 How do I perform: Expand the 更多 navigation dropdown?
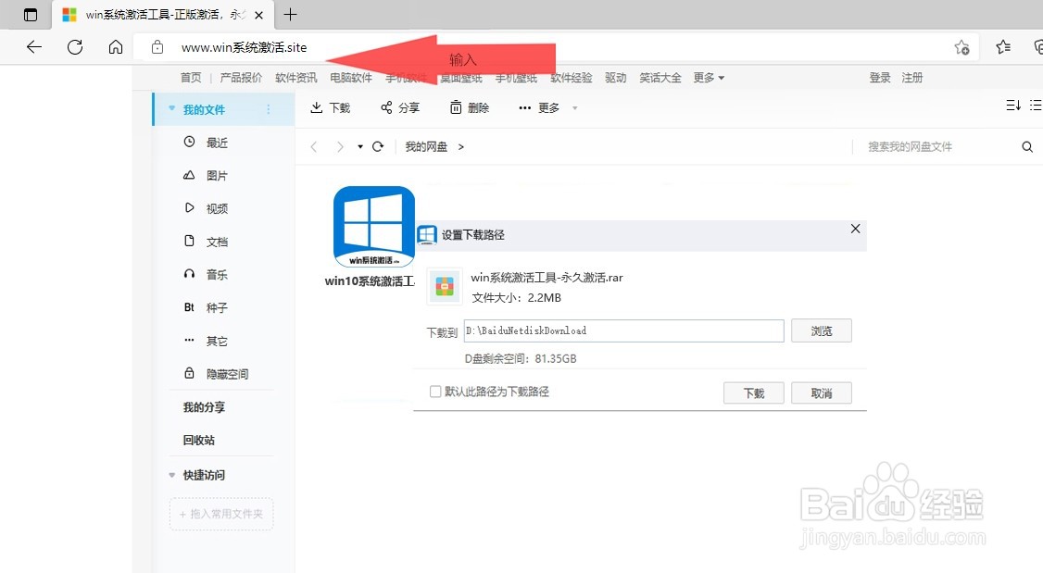(709, 78)
